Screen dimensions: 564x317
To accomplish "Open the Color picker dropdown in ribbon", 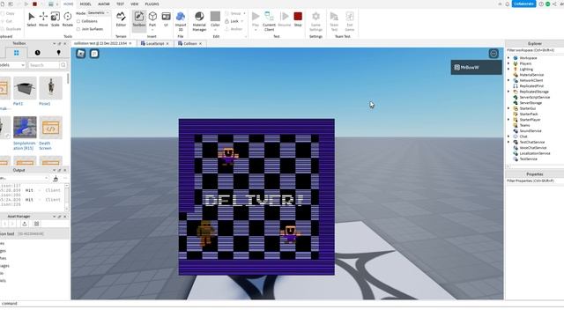I will click(x=215, y=29).
